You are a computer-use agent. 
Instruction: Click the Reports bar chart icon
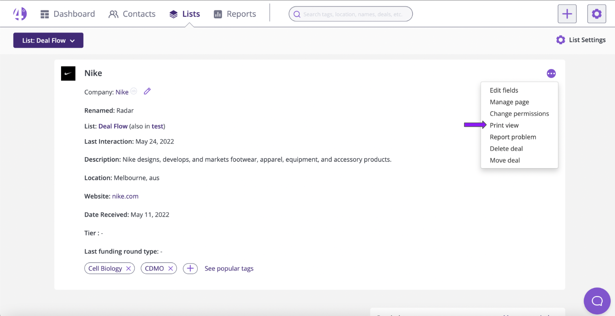point(218,15)
